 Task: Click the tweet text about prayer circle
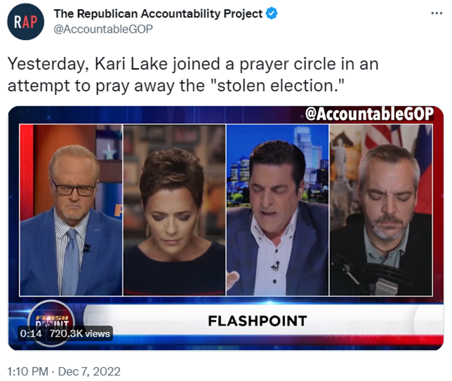(193, 74)
